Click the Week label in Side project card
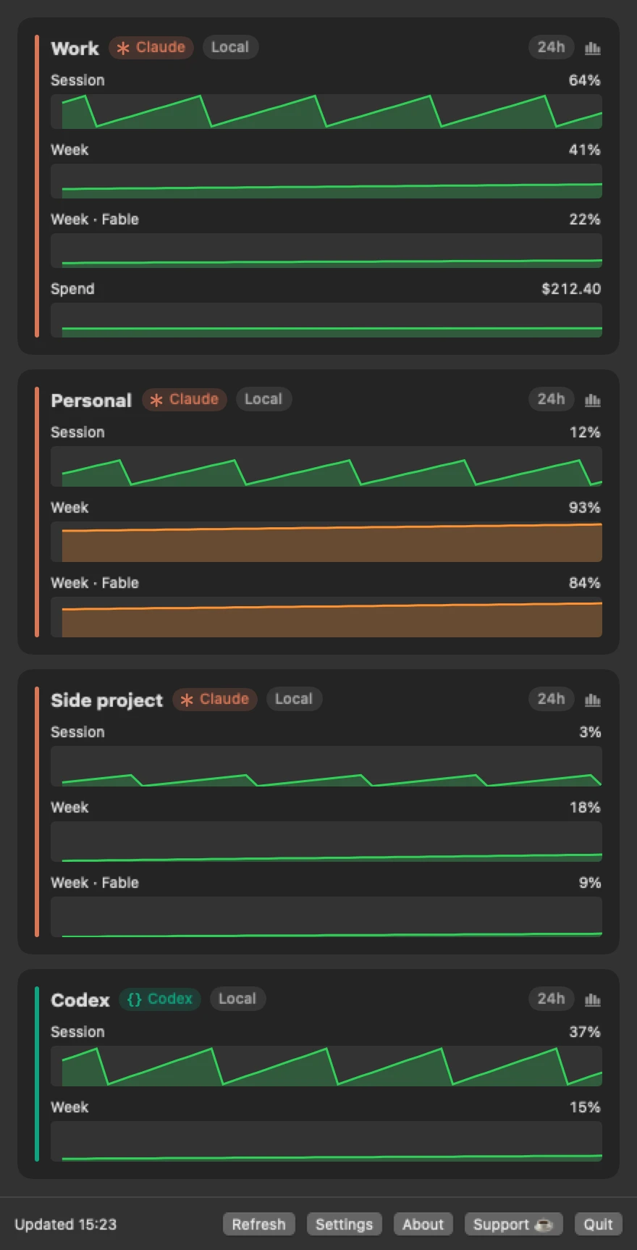The height and width of the screenshot is (1250, 637). (x=69, y=808)
